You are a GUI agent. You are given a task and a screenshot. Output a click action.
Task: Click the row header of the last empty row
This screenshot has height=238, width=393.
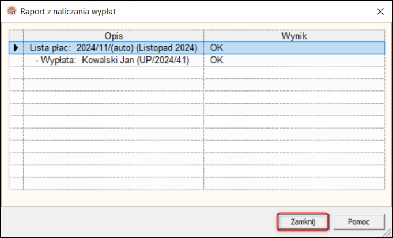click(16, 183)
